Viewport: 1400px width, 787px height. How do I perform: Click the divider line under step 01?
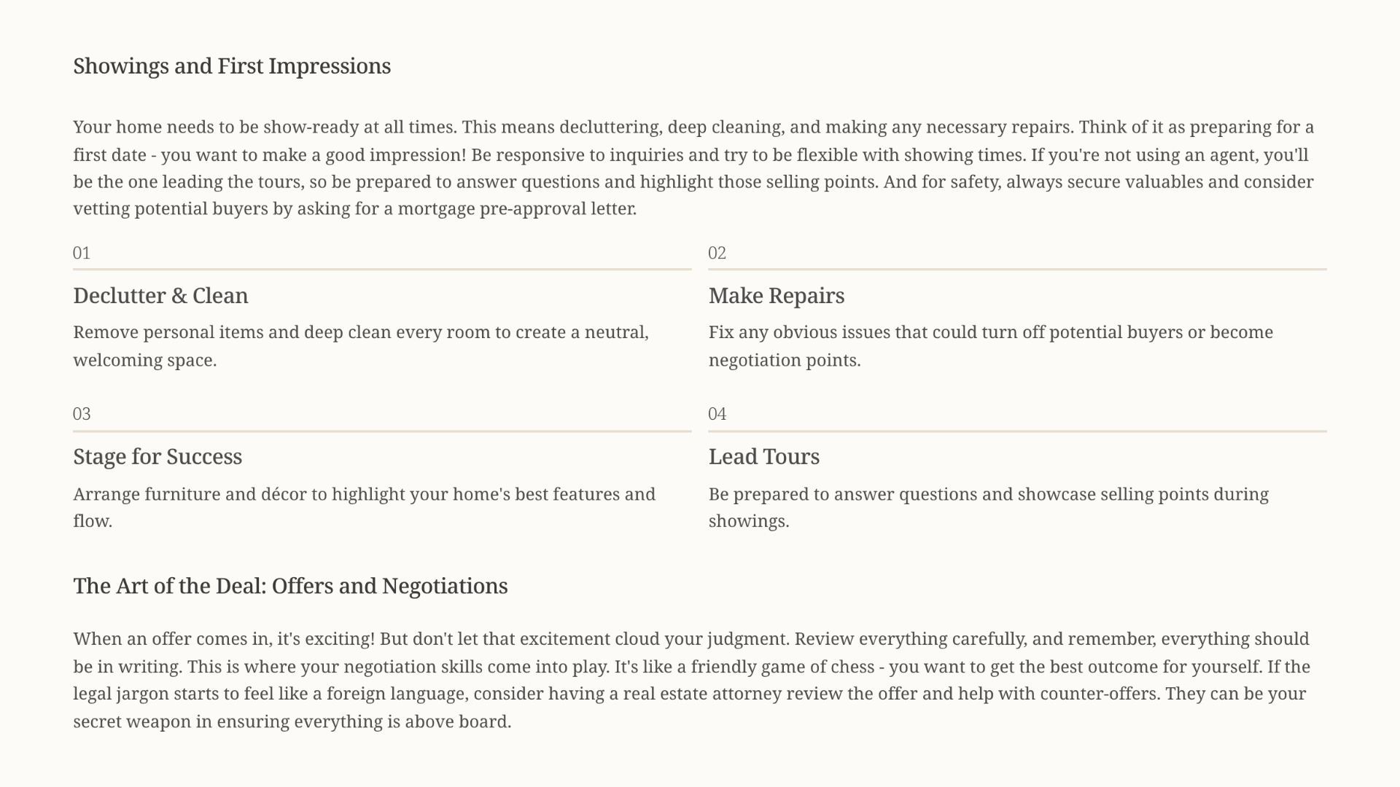click(382, 269)
